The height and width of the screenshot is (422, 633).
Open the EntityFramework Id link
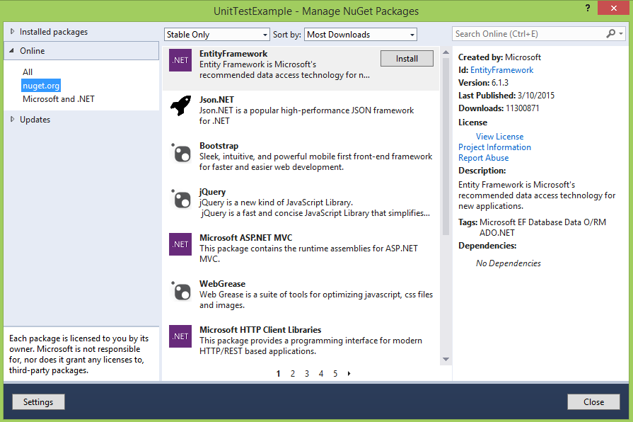point(501,70)
